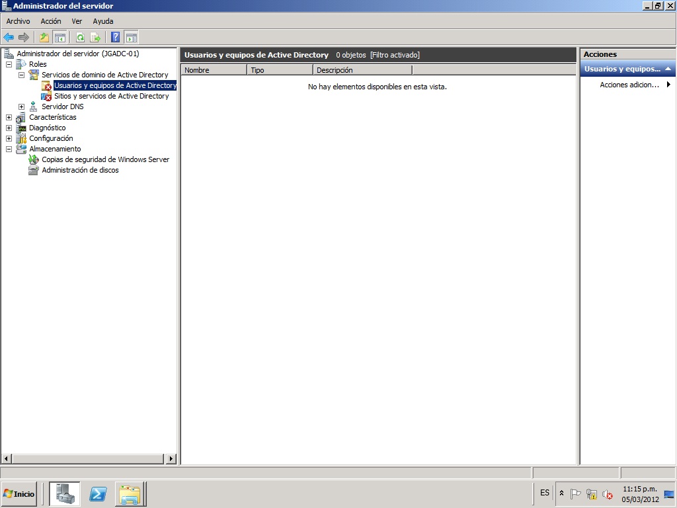
Task: Open the Ver menu
Action: pyautogui.click(x=77, y=21)
